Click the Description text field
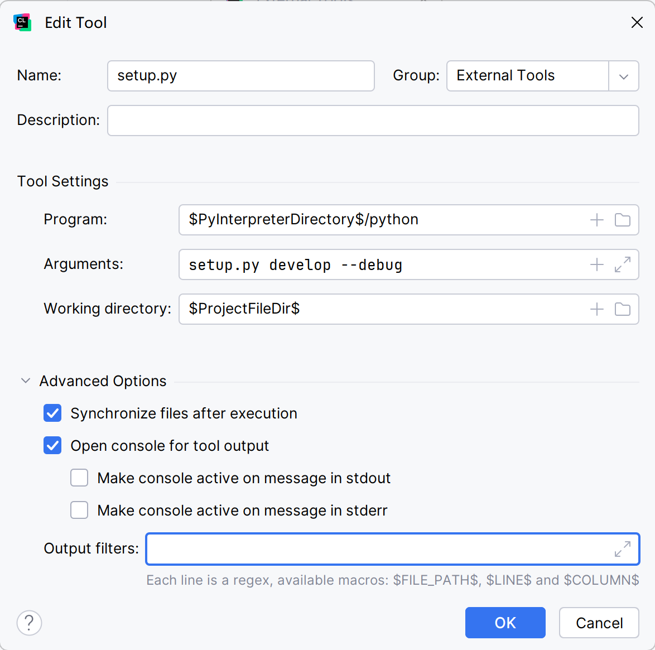The image size is (655, 650). 373,121
